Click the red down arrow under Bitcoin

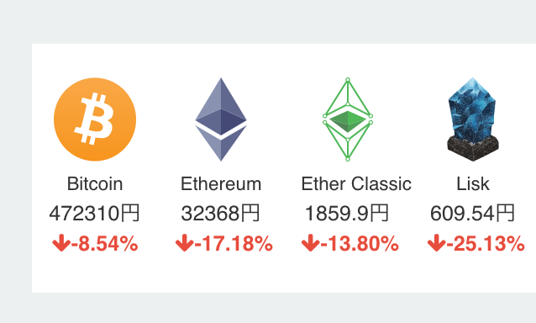tap(61, 243)
